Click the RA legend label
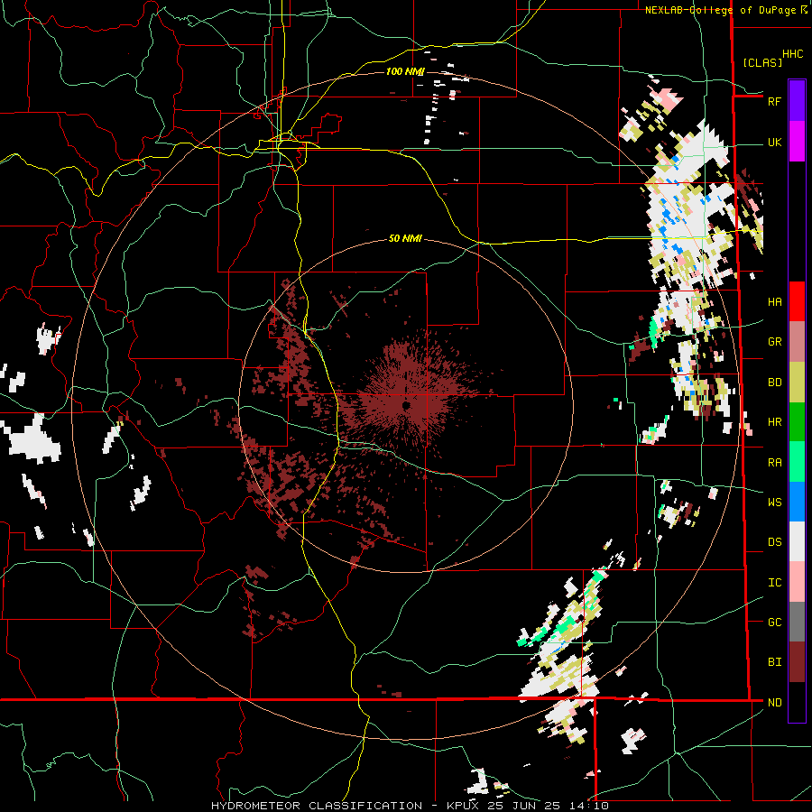The width and height of the screenshot is (812, 812). point(774,462)
